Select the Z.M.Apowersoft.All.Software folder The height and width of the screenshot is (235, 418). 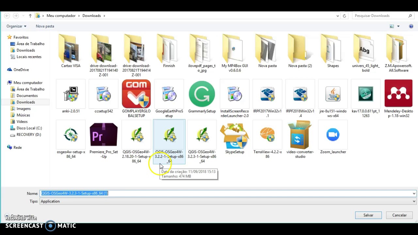398,54
